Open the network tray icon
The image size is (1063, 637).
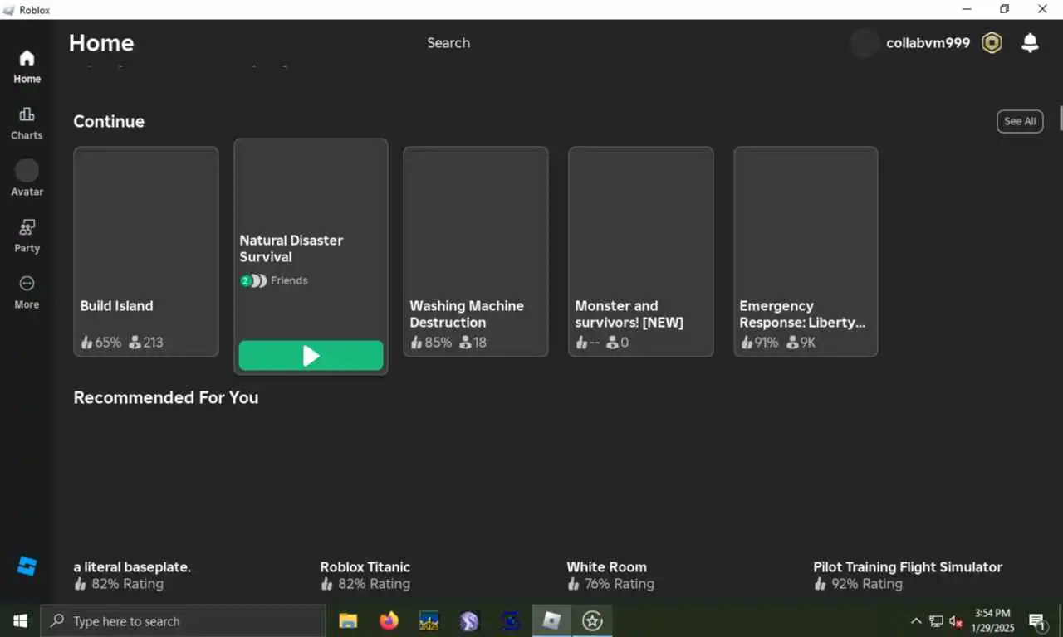(936, 620)
